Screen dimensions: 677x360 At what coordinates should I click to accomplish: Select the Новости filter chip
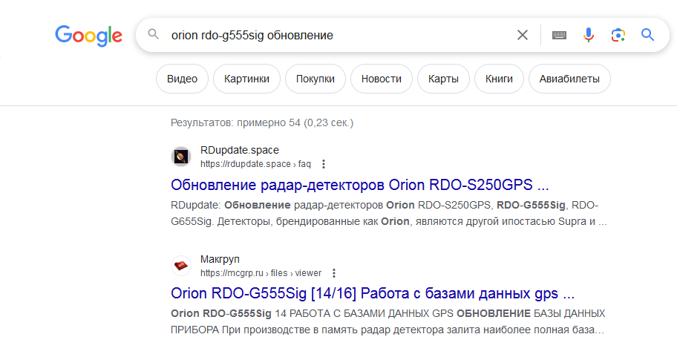pos(382,79)
